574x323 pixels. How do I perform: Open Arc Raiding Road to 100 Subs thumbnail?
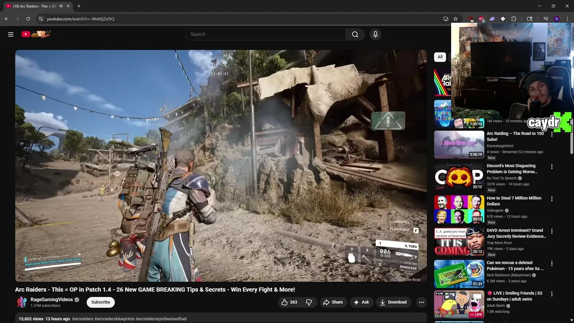click(459, 144)
